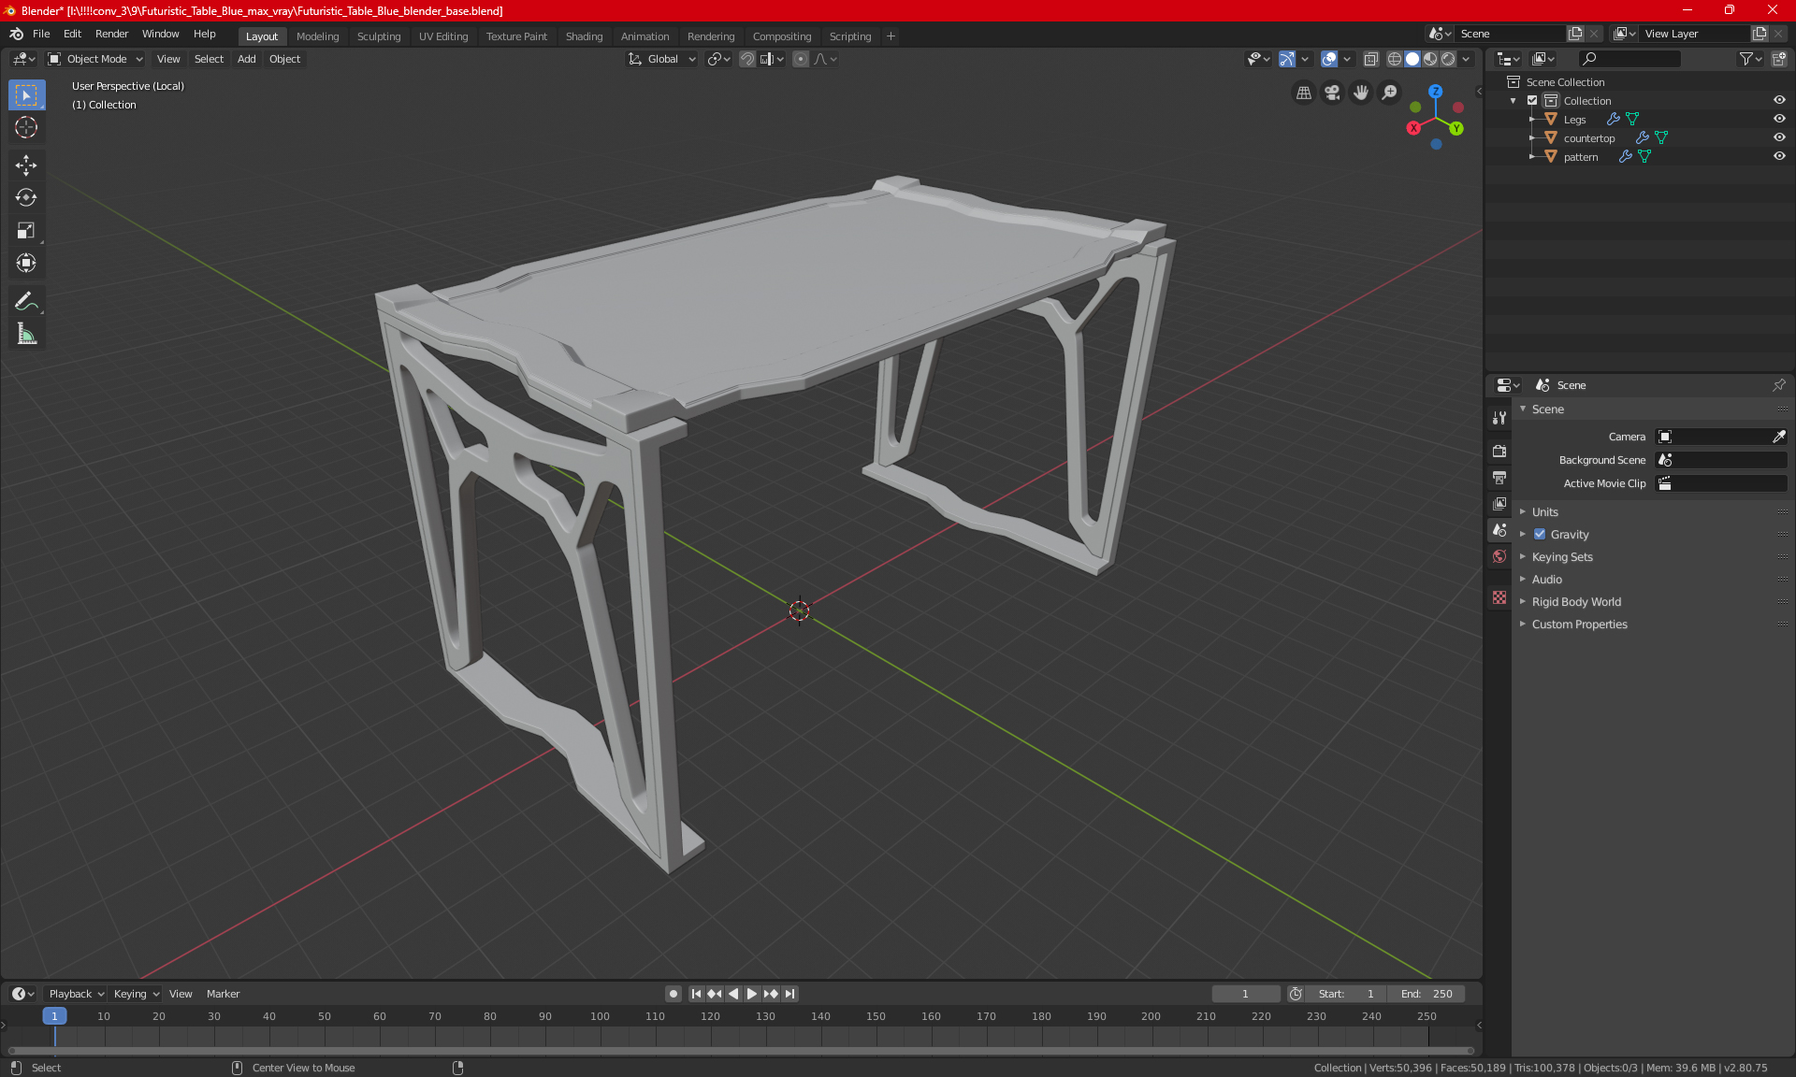1796x1077 pixels.
Task: Open the Object menu in viewport header
Action: pos(284,59)
